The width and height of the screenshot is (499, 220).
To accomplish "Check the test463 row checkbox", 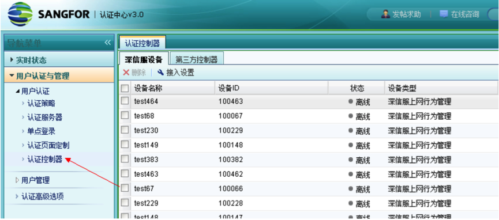I will [125, 173].
